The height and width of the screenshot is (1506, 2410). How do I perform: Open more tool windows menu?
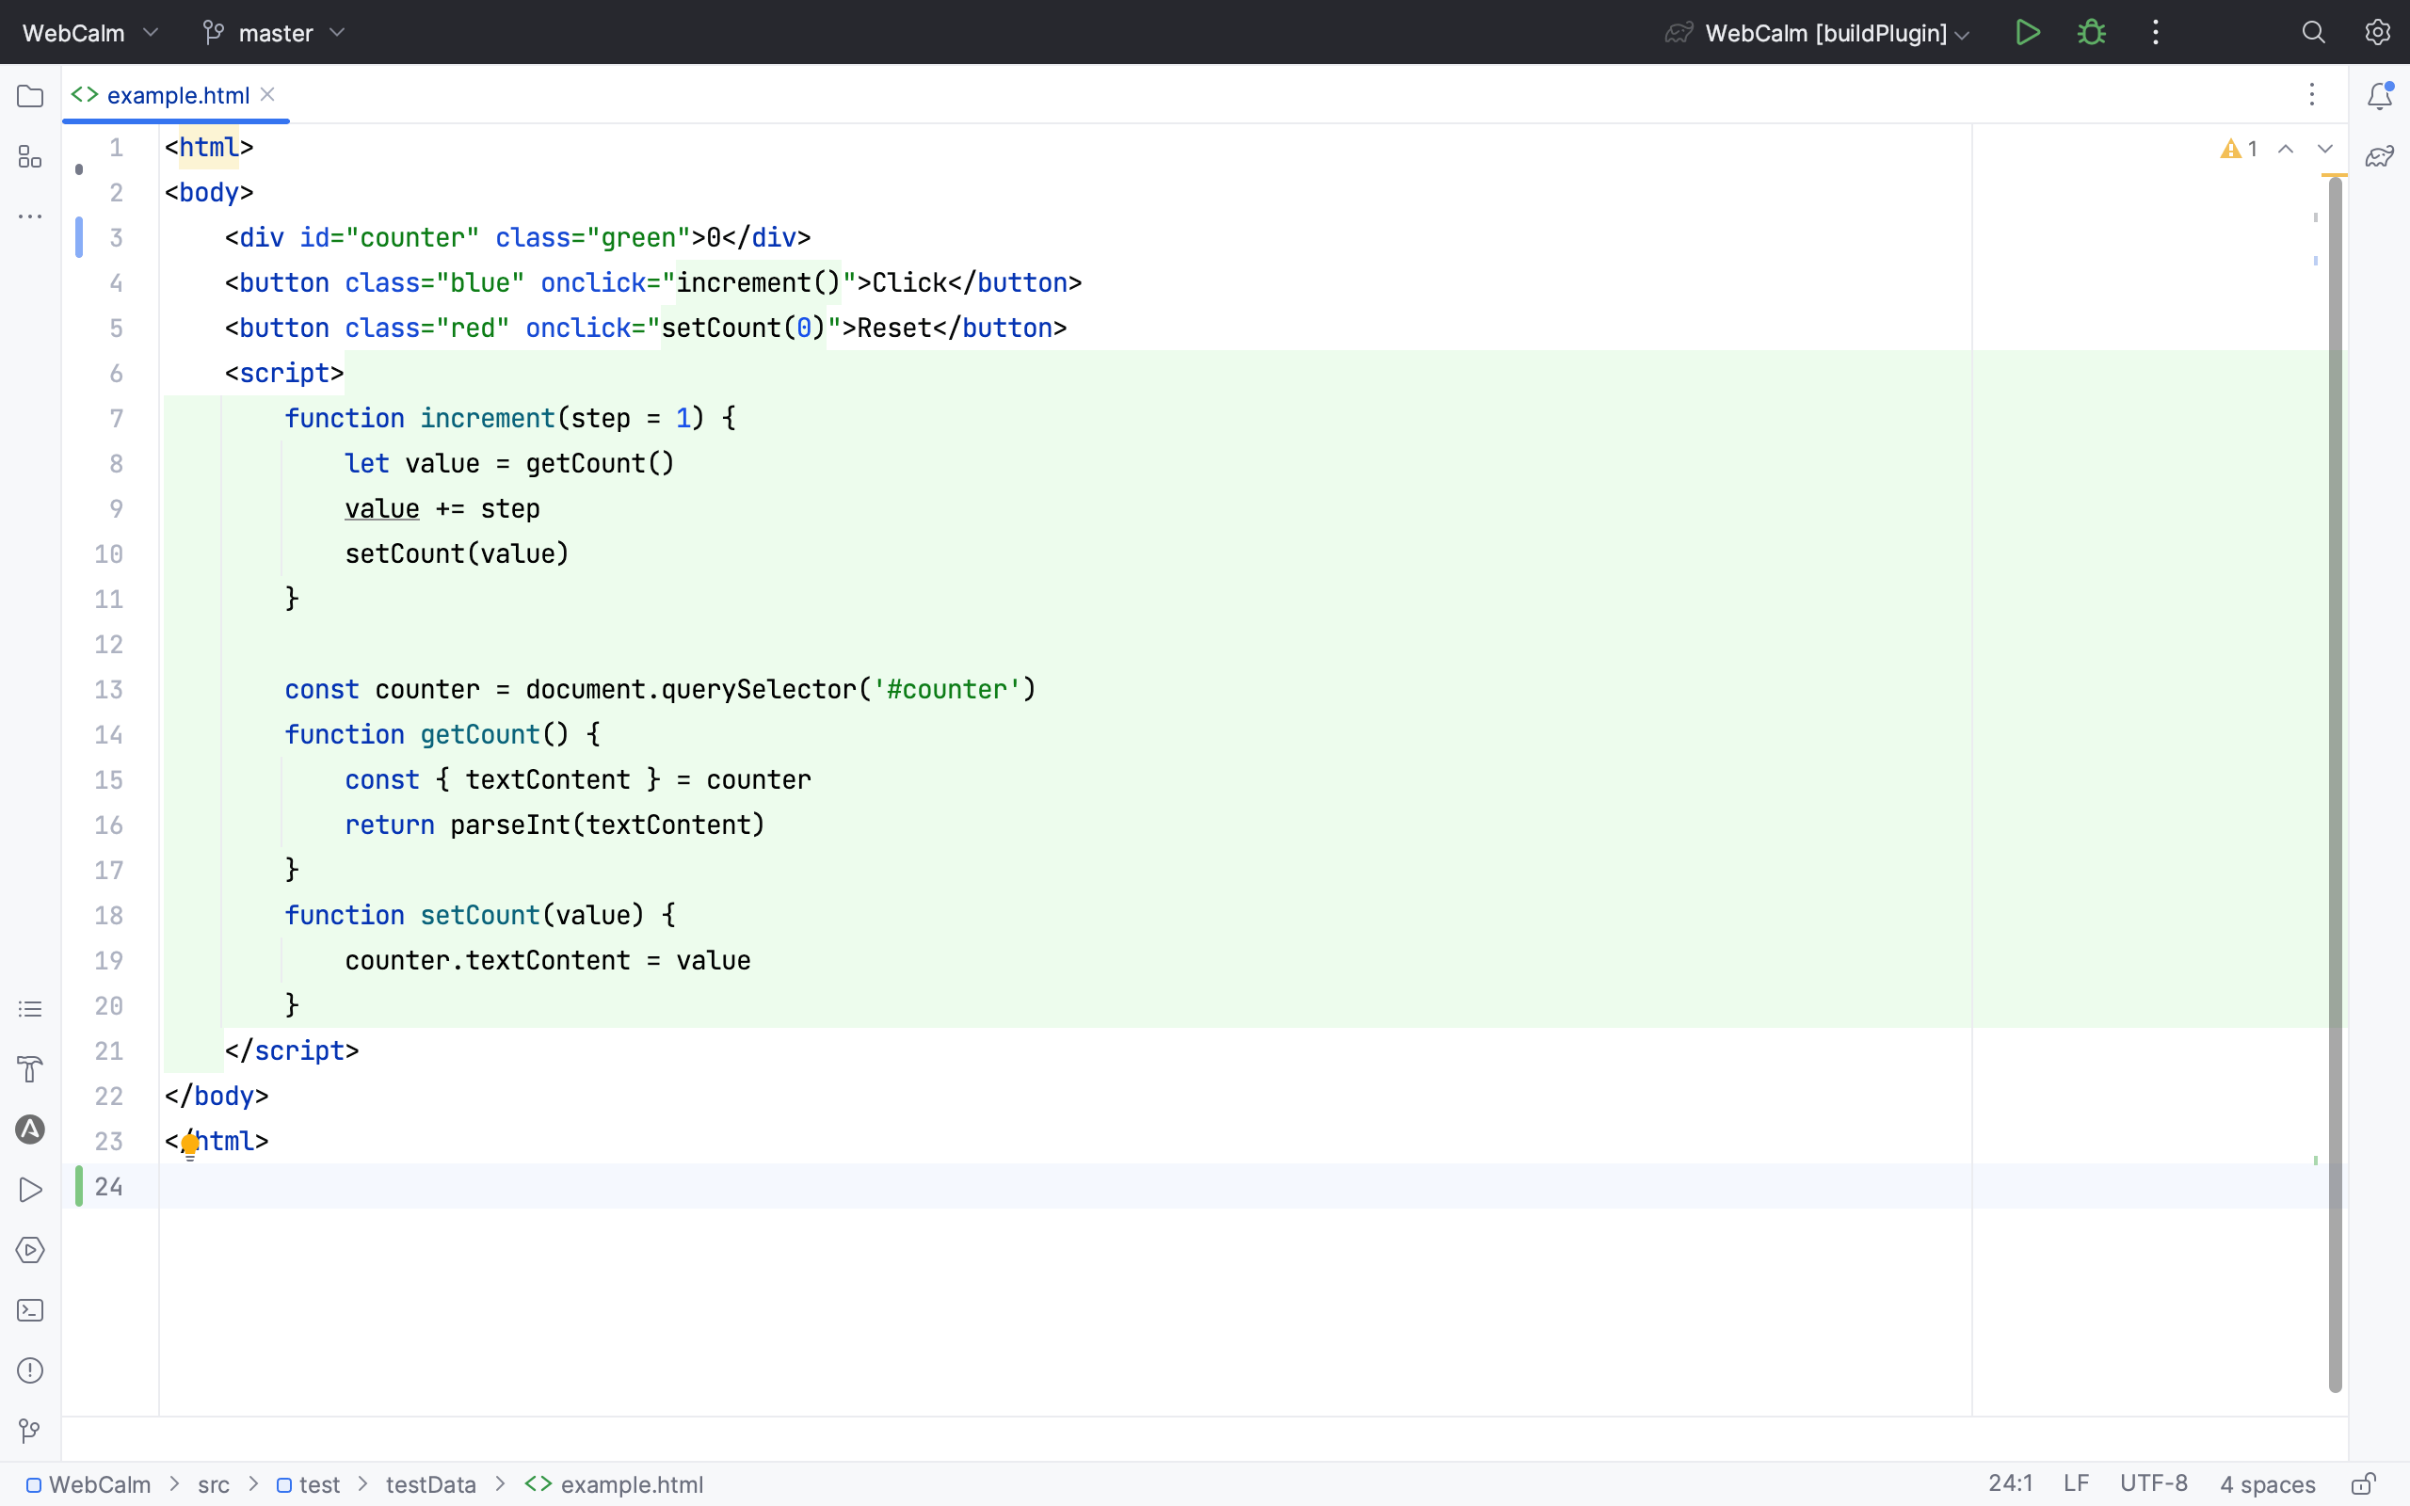[30, 217]
